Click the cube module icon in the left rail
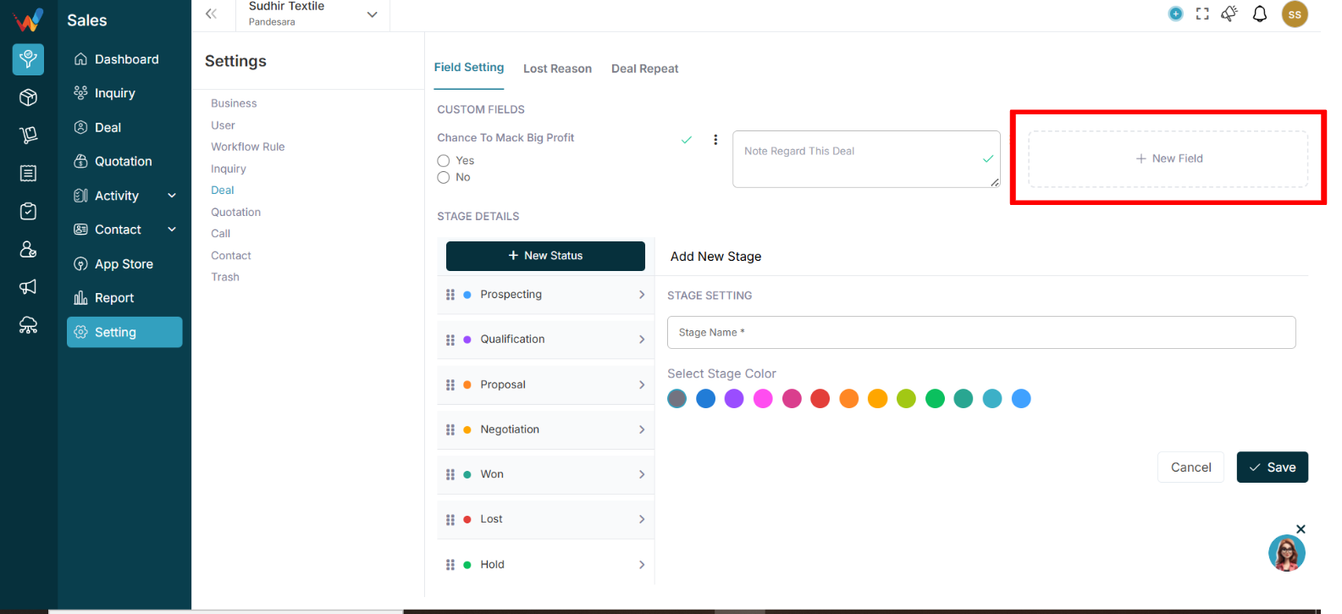1342x614 pixels. click(28, 97)
